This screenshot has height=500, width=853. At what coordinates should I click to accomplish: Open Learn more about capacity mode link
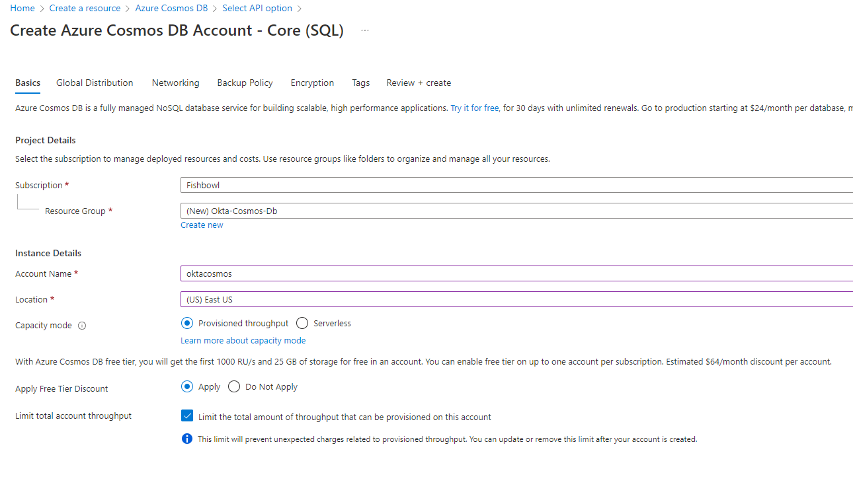click(x=243, y=341)
